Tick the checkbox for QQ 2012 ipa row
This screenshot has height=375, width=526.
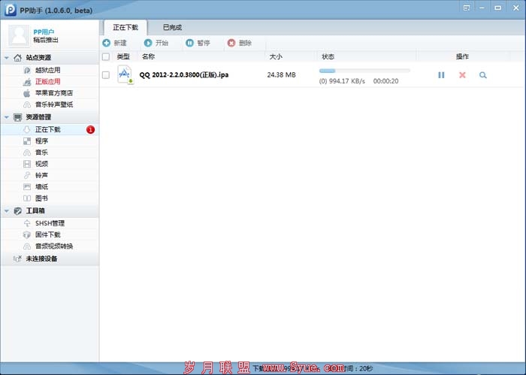[x=106, y=75]
